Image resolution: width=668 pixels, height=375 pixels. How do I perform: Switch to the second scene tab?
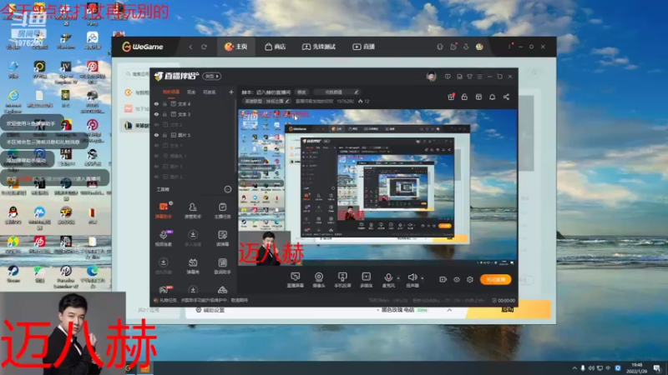[x=191, y=92]
